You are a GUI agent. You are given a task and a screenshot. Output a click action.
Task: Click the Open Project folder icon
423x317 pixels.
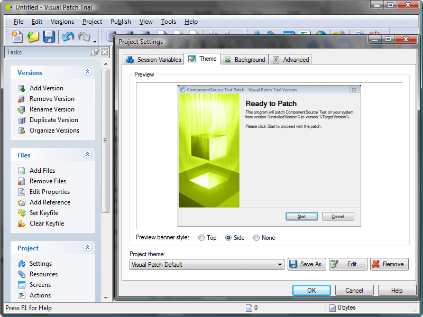(x=33, y=36)
